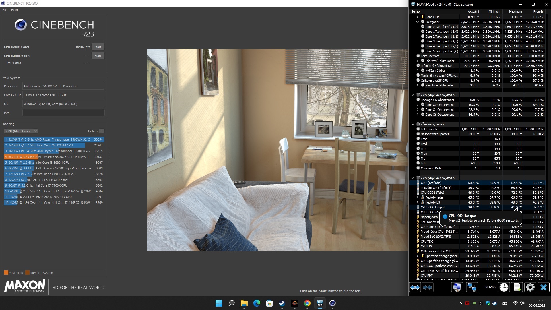Open HWiNFO sensor settings gear
551x310 pixels.
[530, 287]
